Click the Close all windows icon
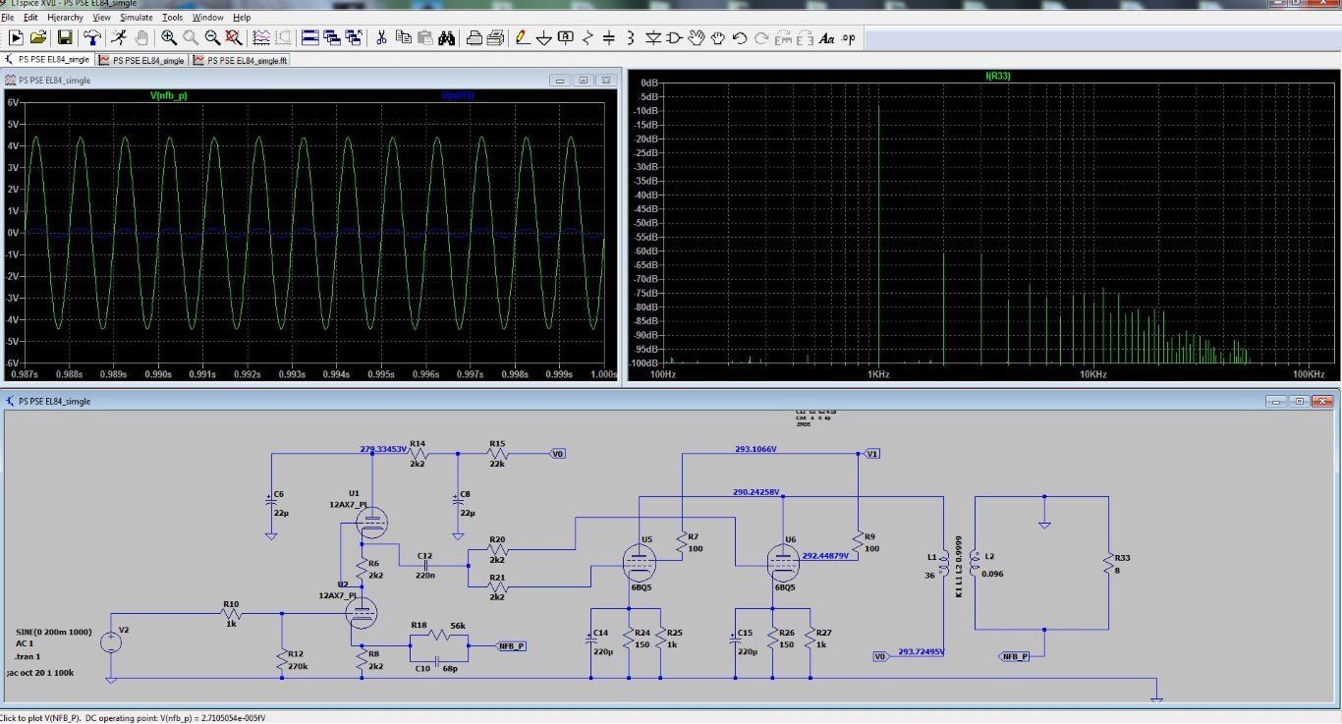The height and width of the screenshot is (724, 1342). tap(354, 37)
